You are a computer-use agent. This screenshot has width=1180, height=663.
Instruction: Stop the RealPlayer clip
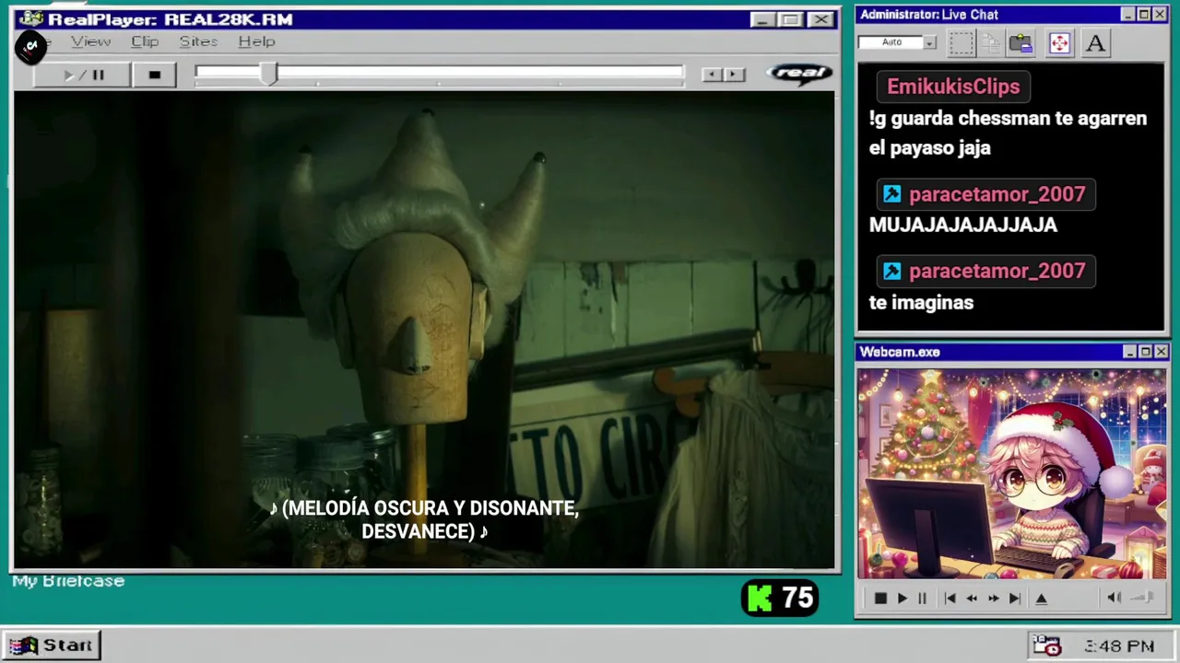coord(154,75)
